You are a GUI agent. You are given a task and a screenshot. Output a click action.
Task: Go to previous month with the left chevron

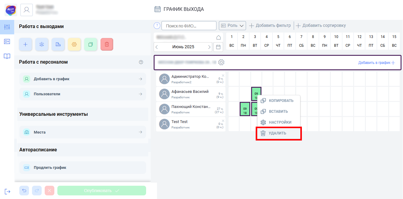tap(157, 47)
